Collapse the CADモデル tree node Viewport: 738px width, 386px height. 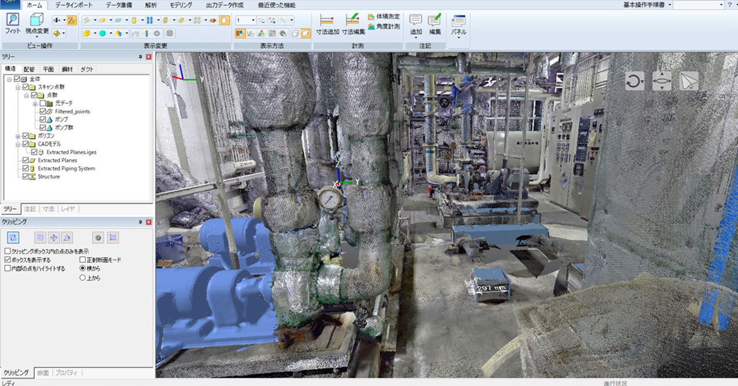(x=18, y=144)
